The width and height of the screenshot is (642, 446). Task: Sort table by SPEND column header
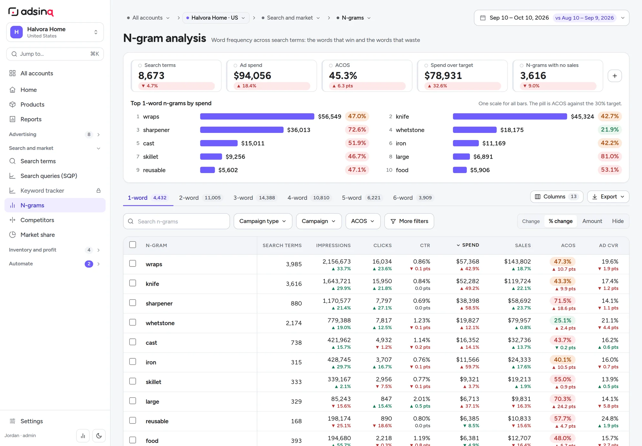[x=468, y=245]
